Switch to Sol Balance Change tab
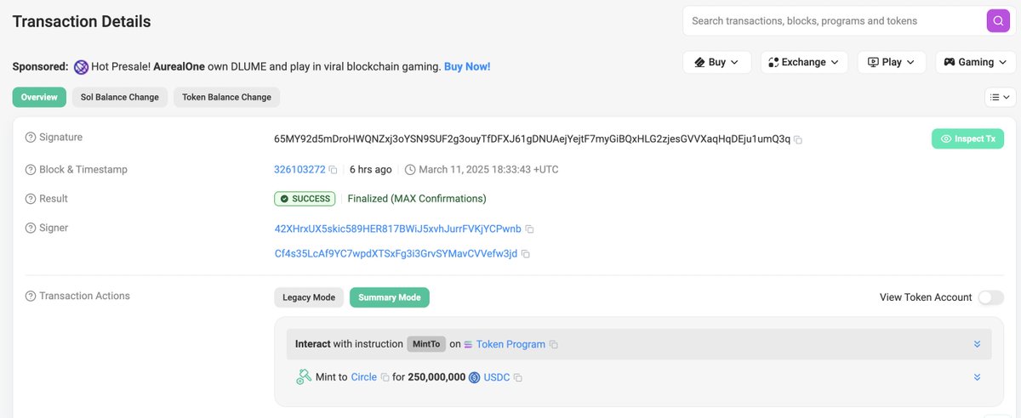Image resolution: width=1021 pixels, height=418 pixels. point(120,97)
